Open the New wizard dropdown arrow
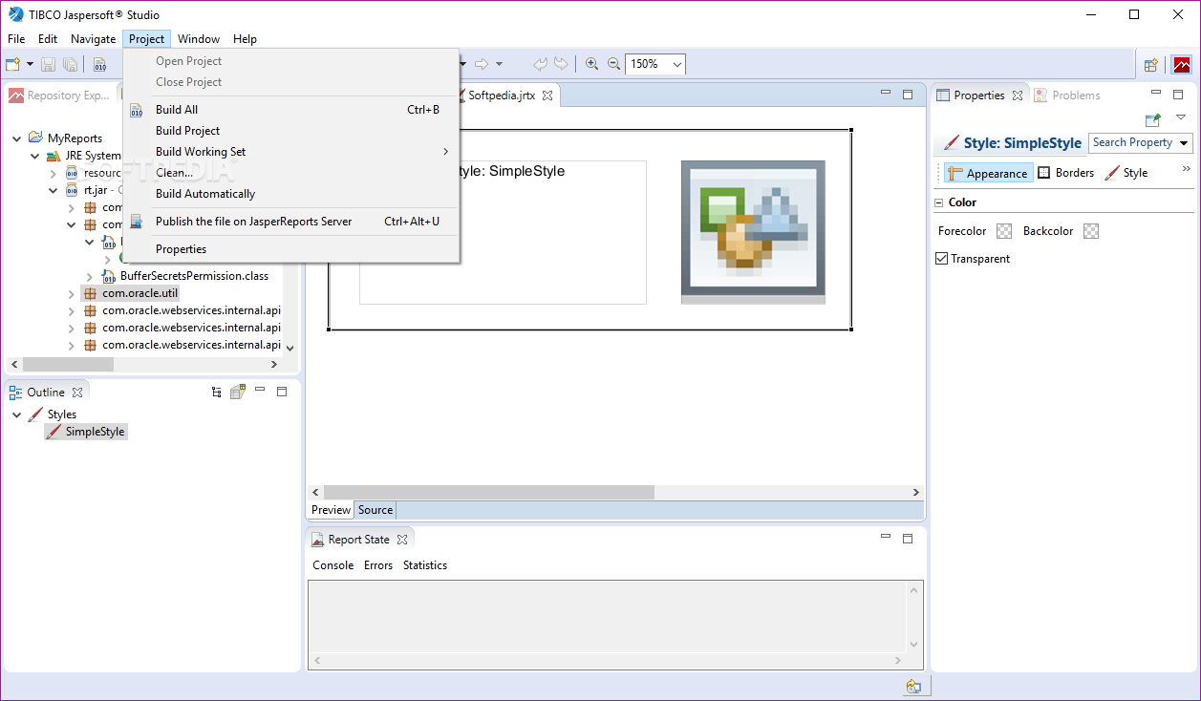The image size is (1201, 701). pyautogui.click(x=31, y=64)
